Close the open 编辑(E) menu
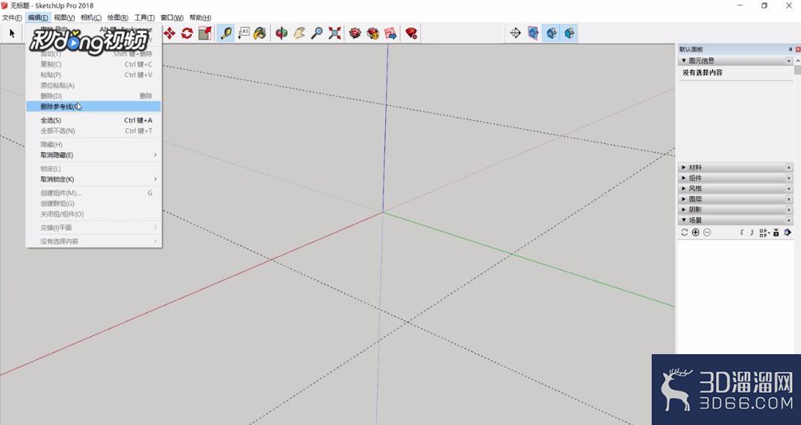This screenshot has width=801, height=425. pos(38,17)
